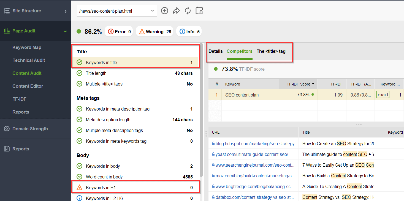Open www.brightedge.com blog link
The image size is (404, 201).
coord(255,186)
